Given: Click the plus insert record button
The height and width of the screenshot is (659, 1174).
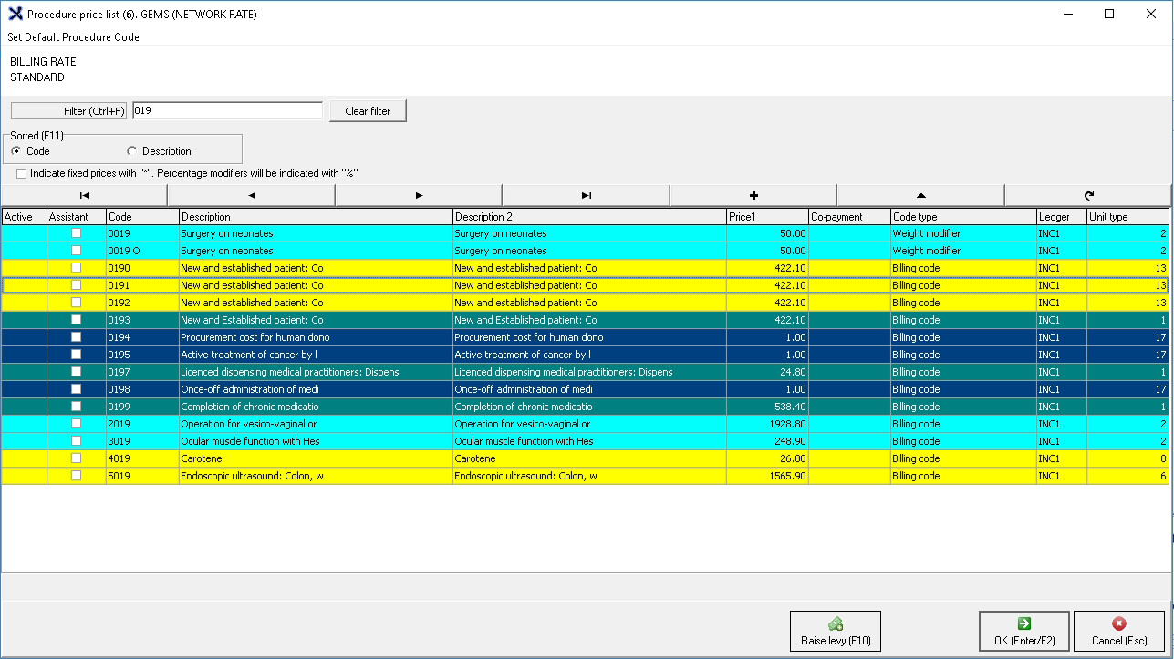Looking at the screenshot, I should [753, 195].
